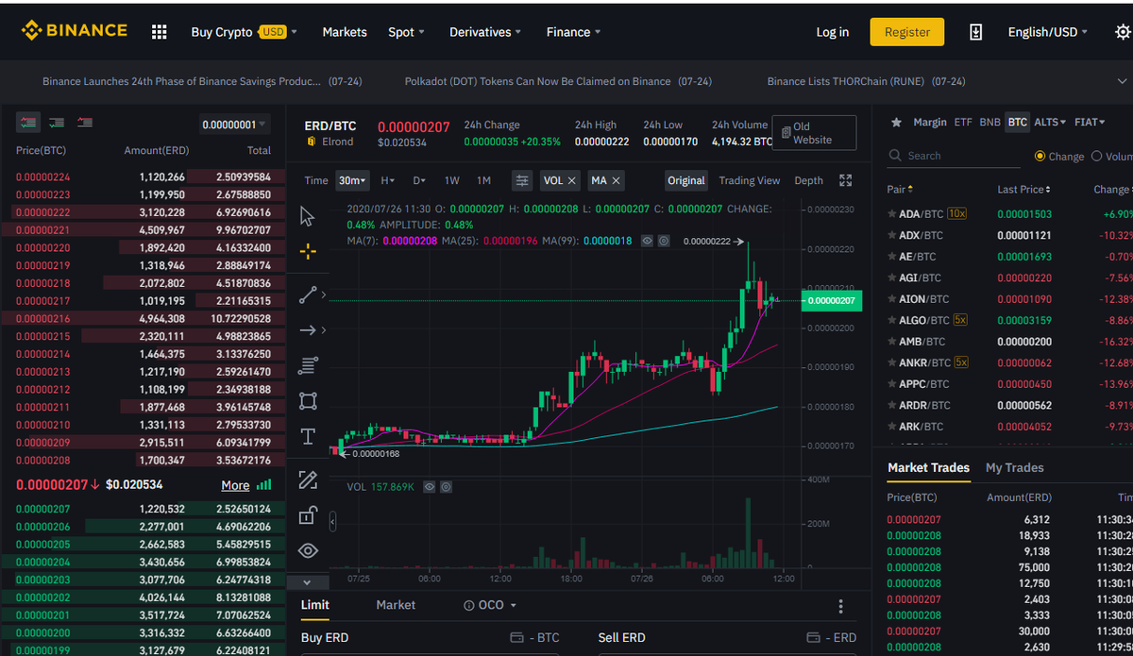1133x656 pixels.
Task: Open the VOL indicator settings icon
Action: 446,487
